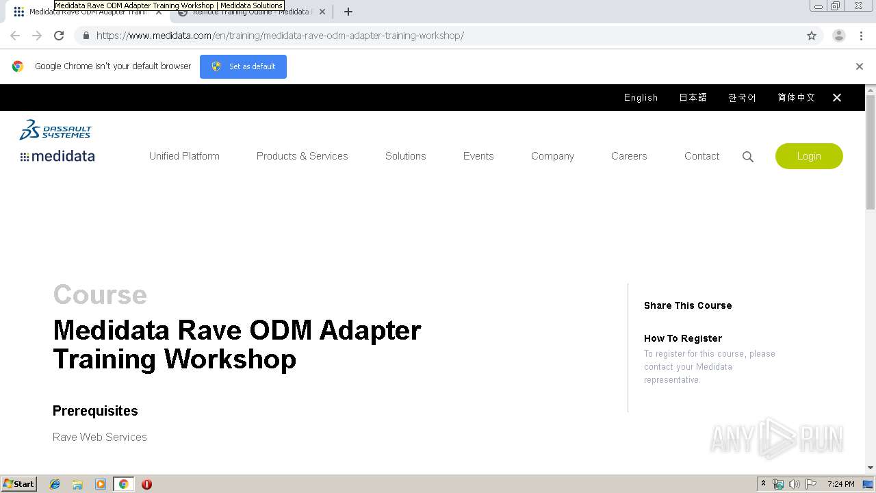
Task: Switch site language to Japanese 日本語
Action: click(x=693, y=97)
